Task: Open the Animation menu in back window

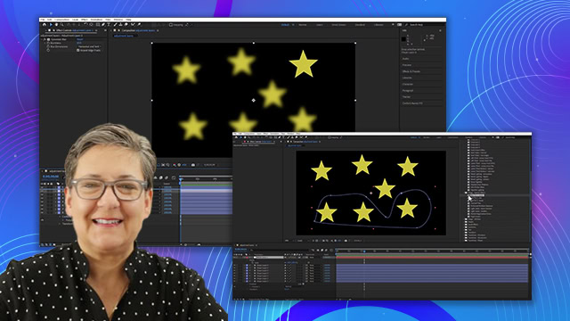Action: (x=96, y=20)
